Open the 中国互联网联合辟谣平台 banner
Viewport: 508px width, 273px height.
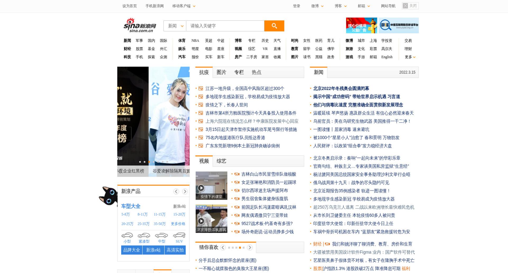398,25
